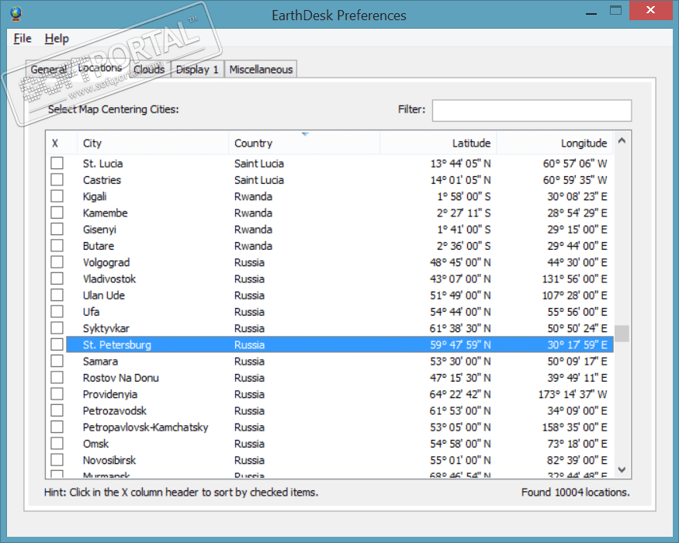The width and height of the screenshot is (679, 543).
Task: Check the box for Novosibirsk
Action: (57, 459)
